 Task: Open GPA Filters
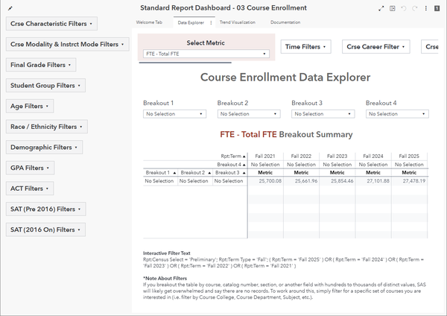[31, 168]
